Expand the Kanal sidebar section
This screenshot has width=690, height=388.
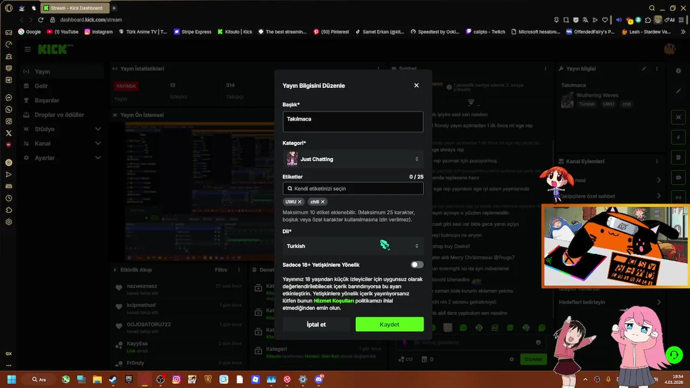62,143
